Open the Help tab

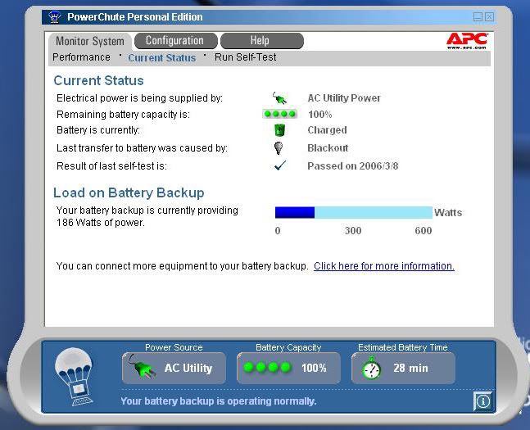point(262,41)
